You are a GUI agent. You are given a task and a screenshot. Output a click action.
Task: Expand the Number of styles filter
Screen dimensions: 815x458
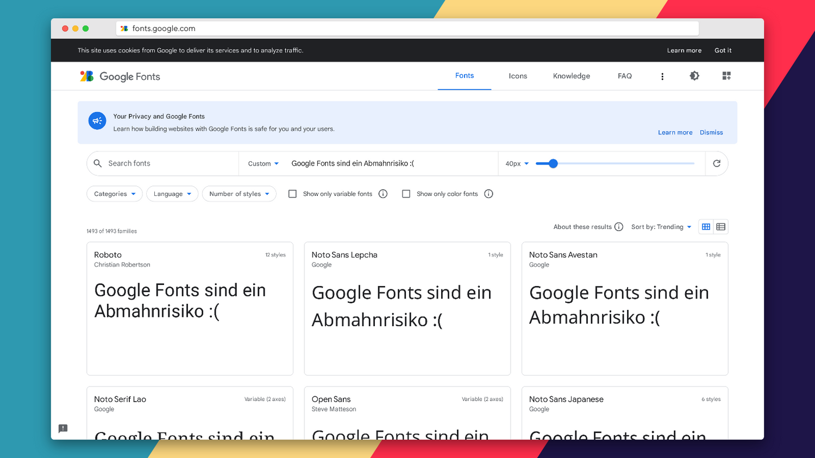[x=239, y=194]
